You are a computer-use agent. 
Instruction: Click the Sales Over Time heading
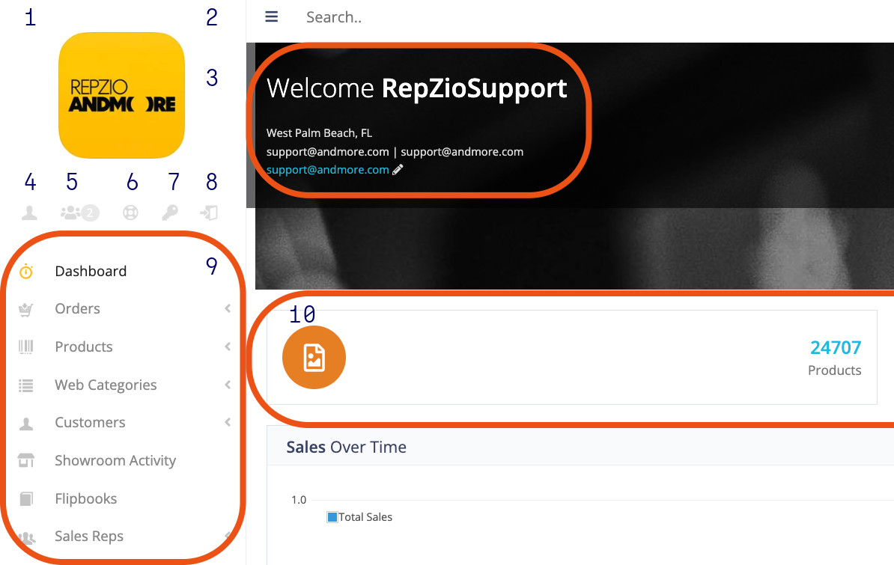(346, 447)
